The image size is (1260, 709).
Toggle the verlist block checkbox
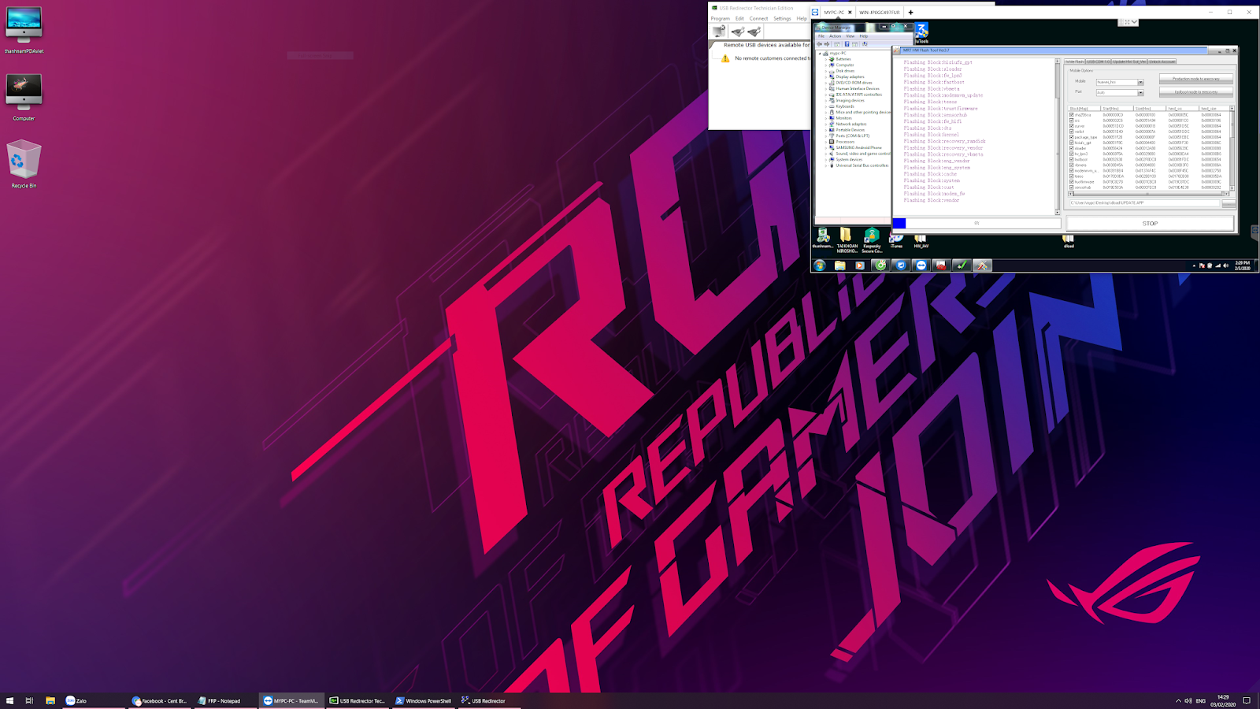[x=1072, y=132]
